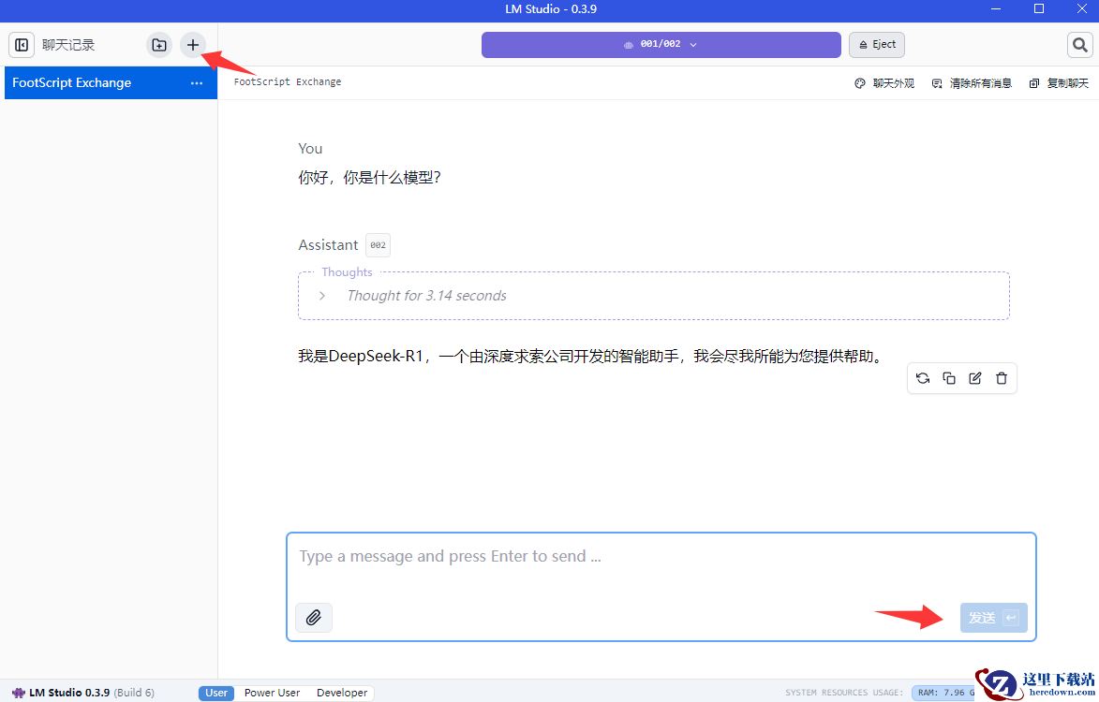
Task: Open the 001/002 model selector dropdown
Action: point(661,44)
